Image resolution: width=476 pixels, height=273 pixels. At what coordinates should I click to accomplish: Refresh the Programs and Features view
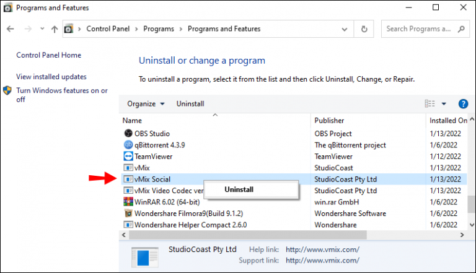365,29
